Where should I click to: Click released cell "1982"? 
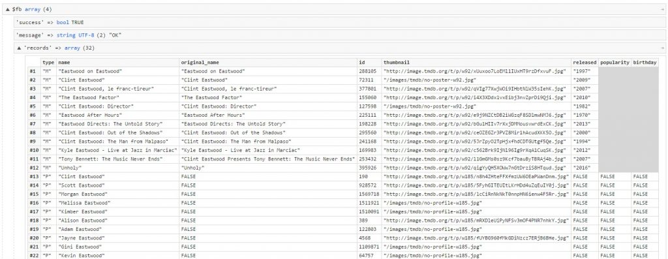tap(585, 106)
